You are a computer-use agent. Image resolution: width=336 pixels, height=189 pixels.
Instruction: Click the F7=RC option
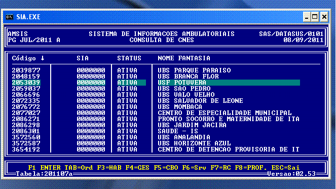(220, 168)
